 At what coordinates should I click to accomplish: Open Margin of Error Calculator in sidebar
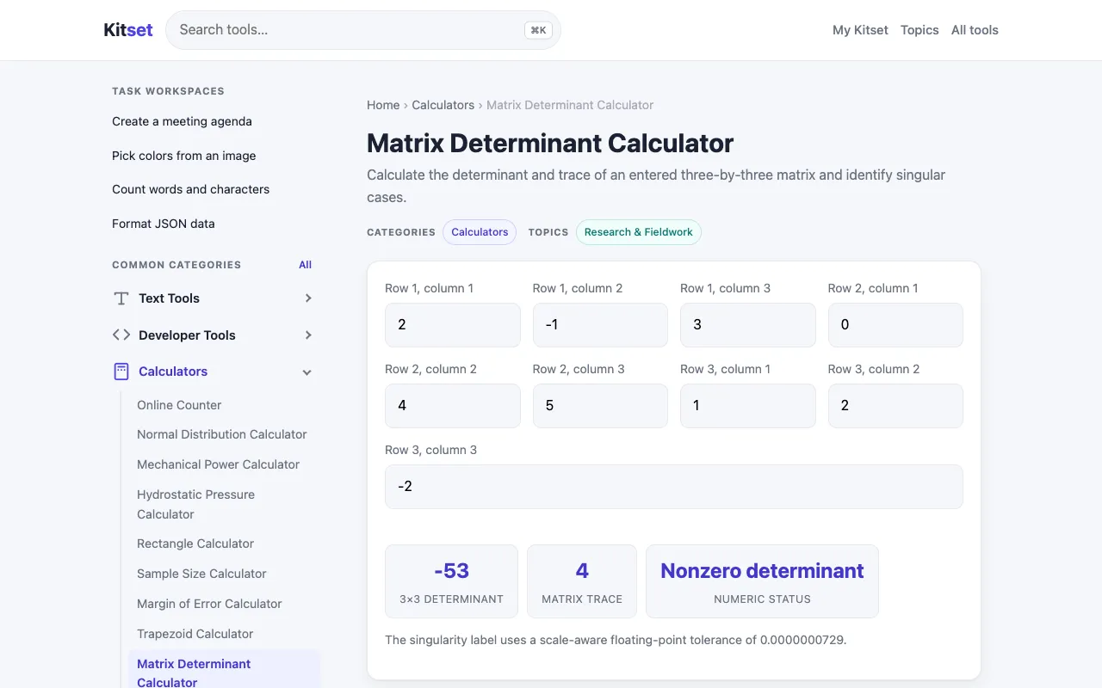[209, 604]
